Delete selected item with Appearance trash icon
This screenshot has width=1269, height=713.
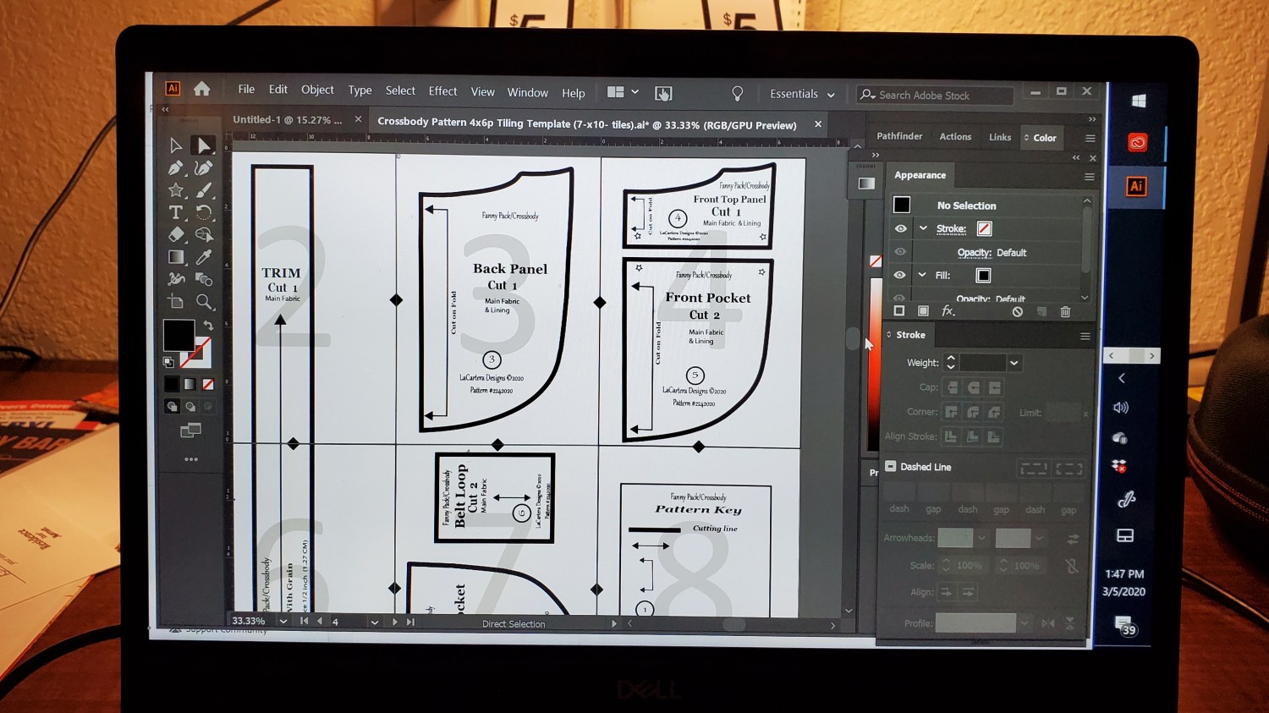[x=1065, y=311]
